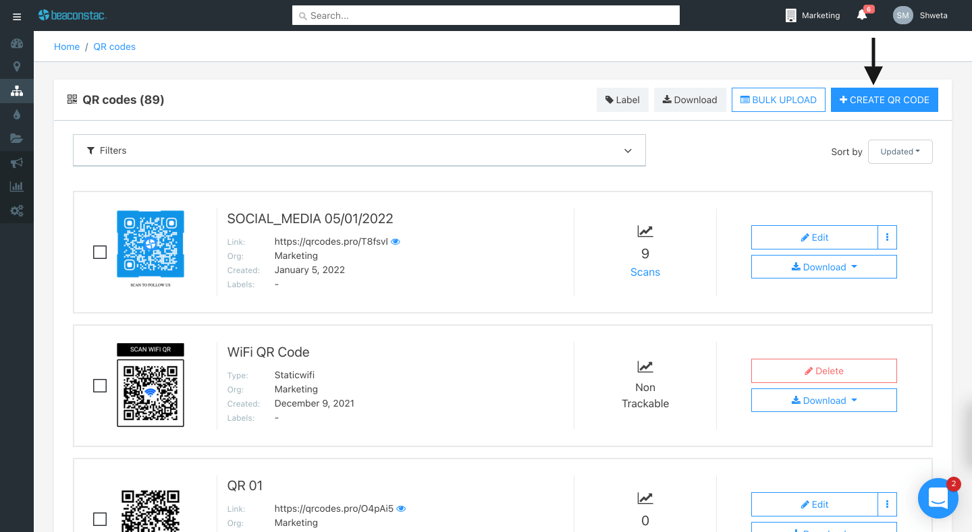Edit the SOCIAL_MEDIA 05/01/2022 QR code
This screenshot has height=532, width=972.
point(814,237)
